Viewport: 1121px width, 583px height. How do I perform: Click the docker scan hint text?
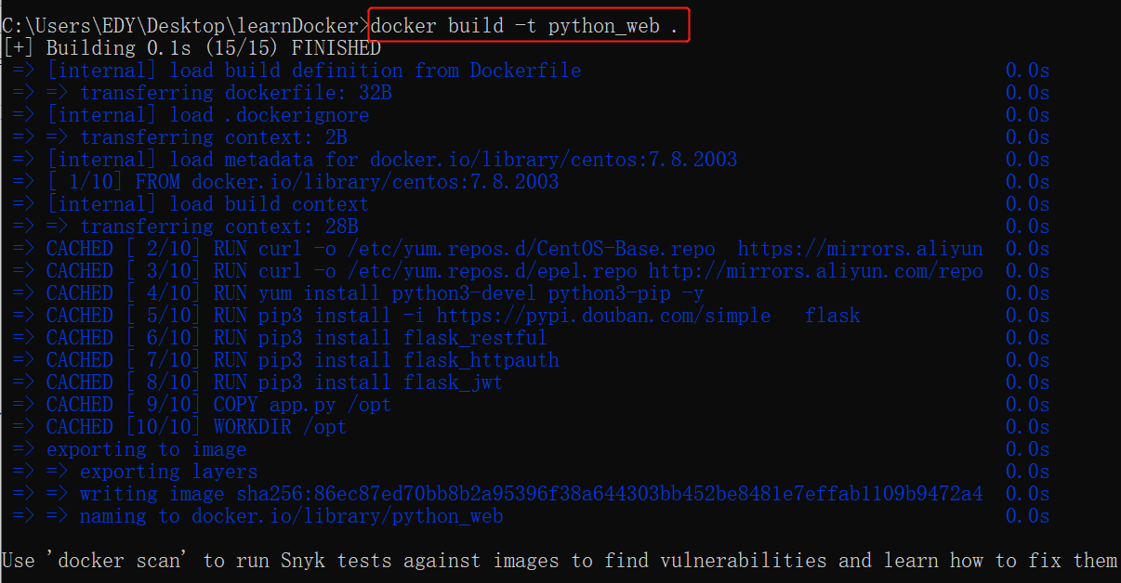pos(558,561)
